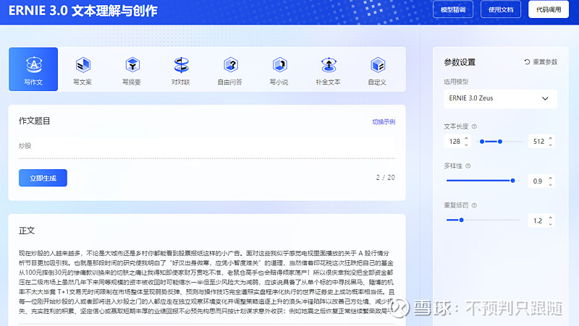579x326 pixels.
Task: Click the 文本长度 range slider track
Action: pyautogui.click(x=500, y=142)
